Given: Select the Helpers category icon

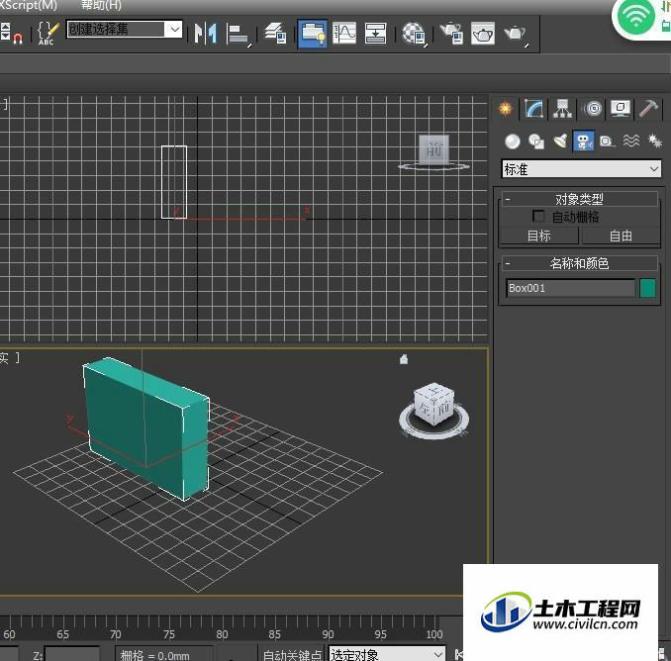Looking at the screenshot, I should (x=607, y=142).
